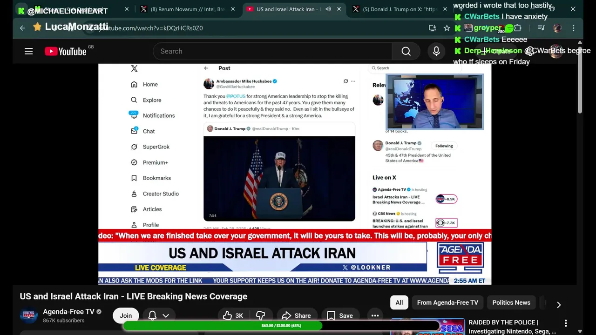Open Chat in X sidebar
The width and height of the screenshot is (596, 335).
pos(143,131)
